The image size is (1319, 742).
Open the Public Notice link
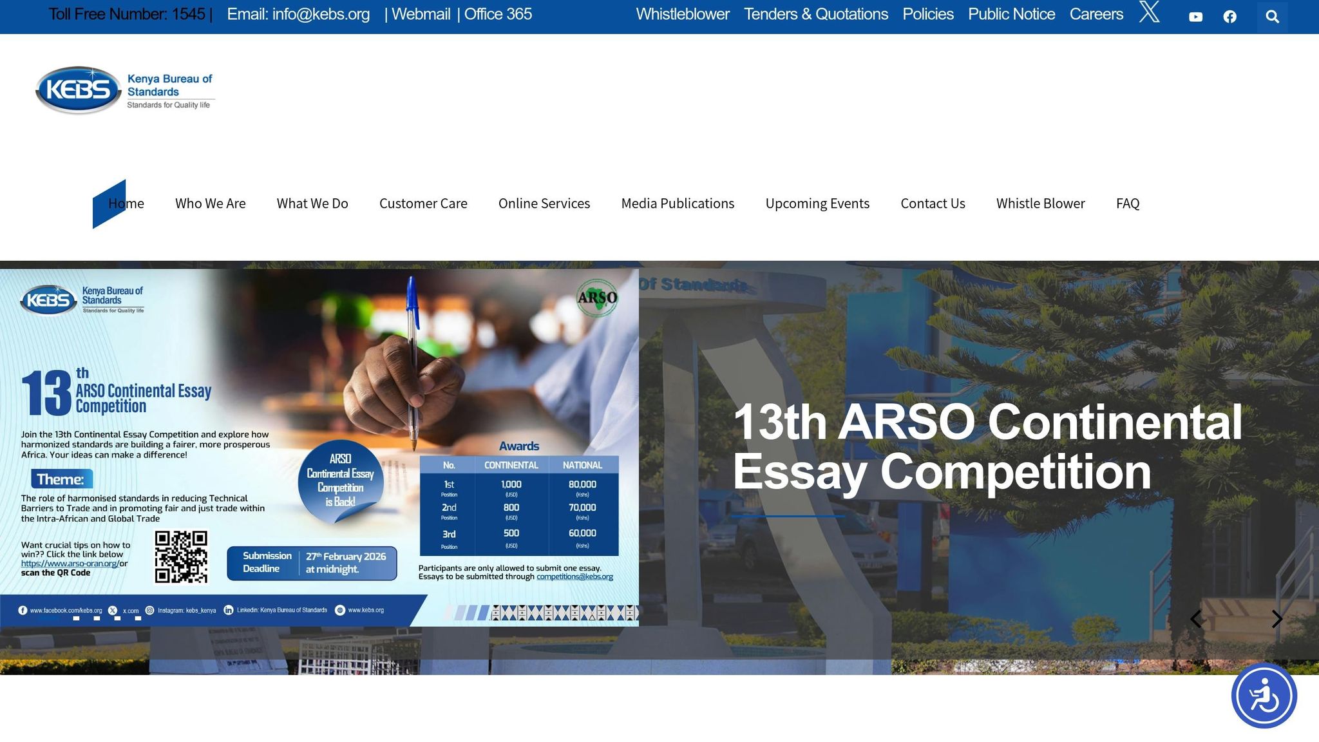(1011, 14)
